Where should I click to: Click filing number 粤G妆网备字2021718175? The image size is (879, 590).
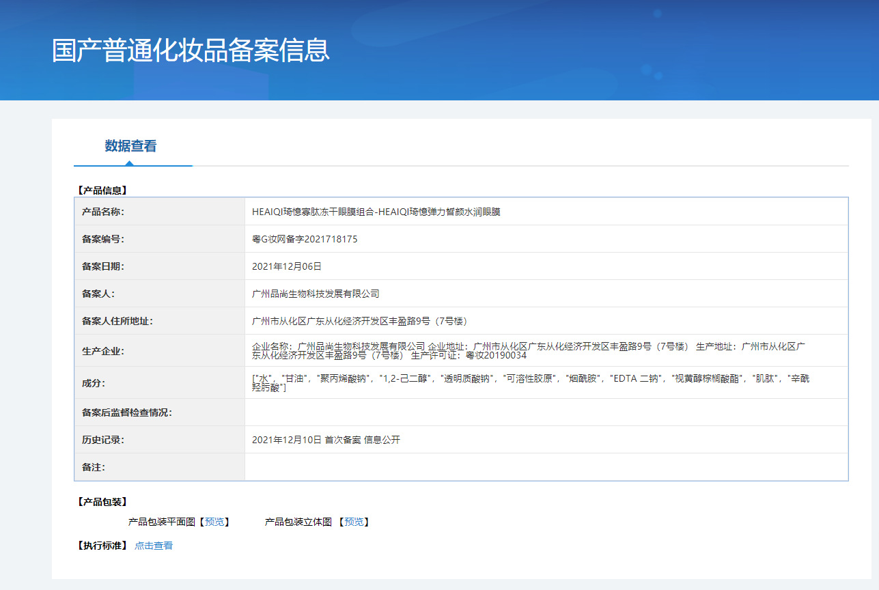[305, 239]
